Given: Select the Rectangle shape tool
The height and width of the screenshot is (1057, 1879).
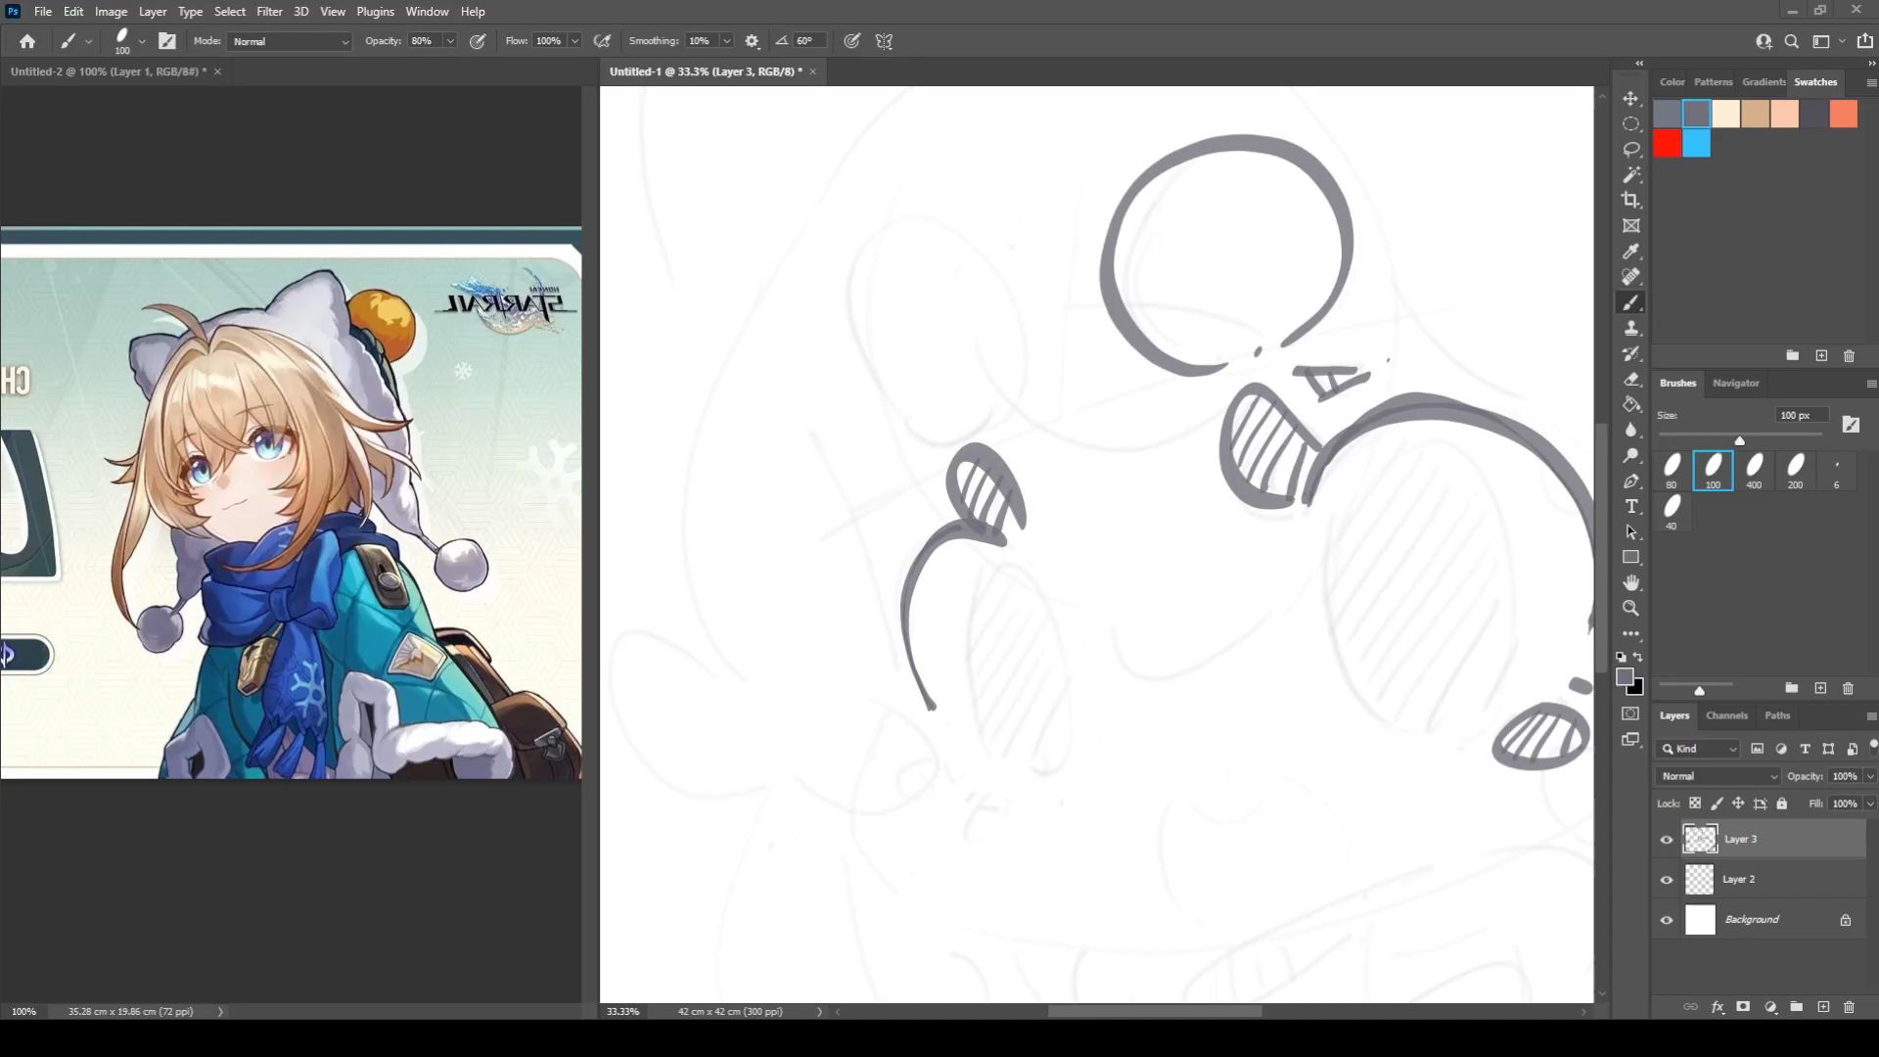Looking at the screenshot, I should point(1630,557).
